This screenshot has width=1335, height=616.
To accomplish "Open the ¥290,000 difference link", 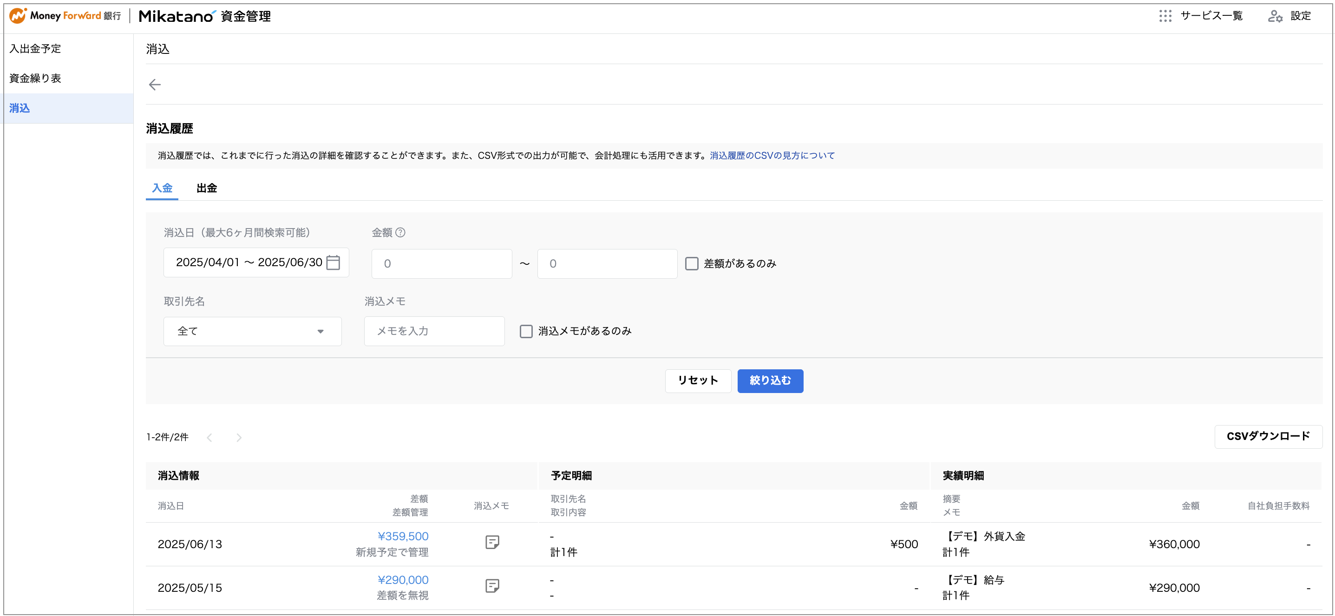I will click(403, 580).
